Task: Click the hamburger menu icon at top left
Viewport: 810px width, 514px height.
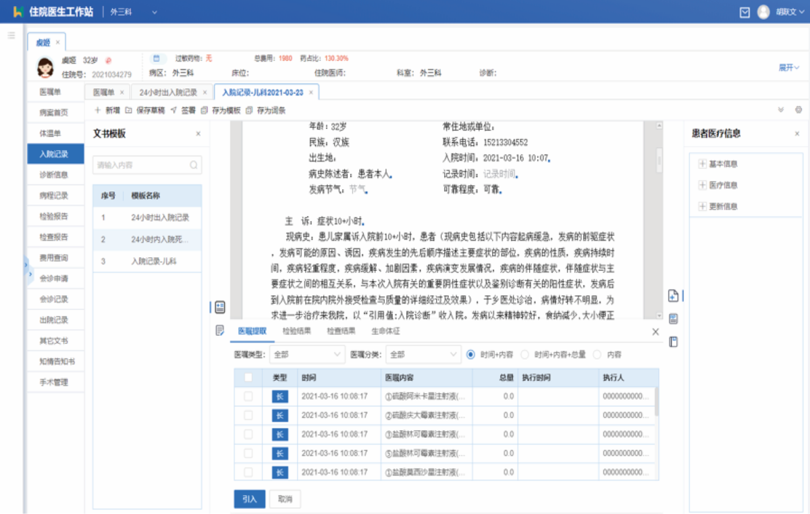Action: click(x=11, y=35)
